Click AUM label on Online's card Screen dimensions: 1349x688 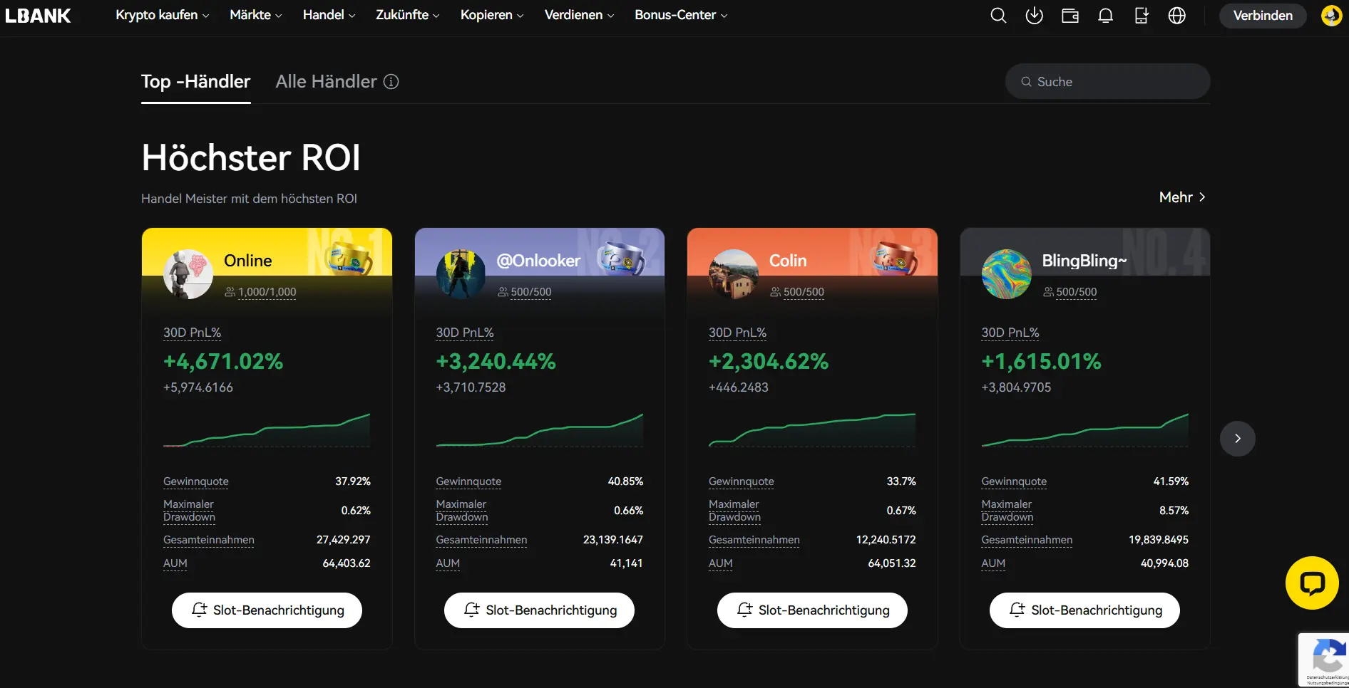coord(175,563)
